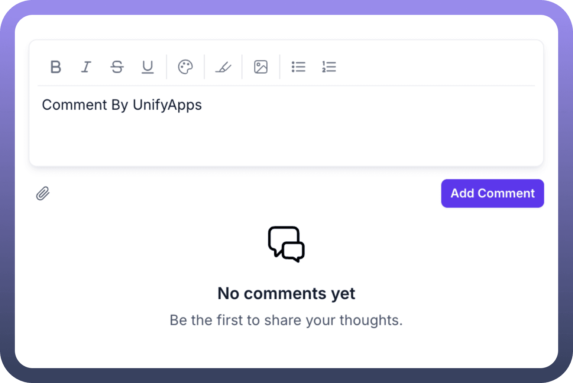Select the highlighter tool

[x=223, y=67]
